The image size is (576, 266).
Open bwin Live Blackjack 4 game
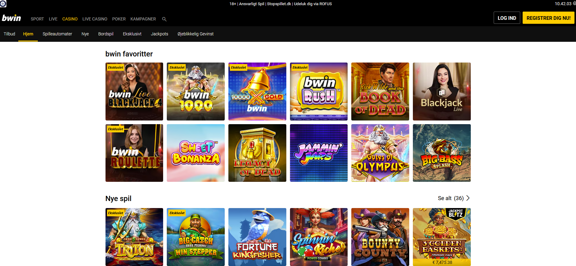[x=134, y=92]
